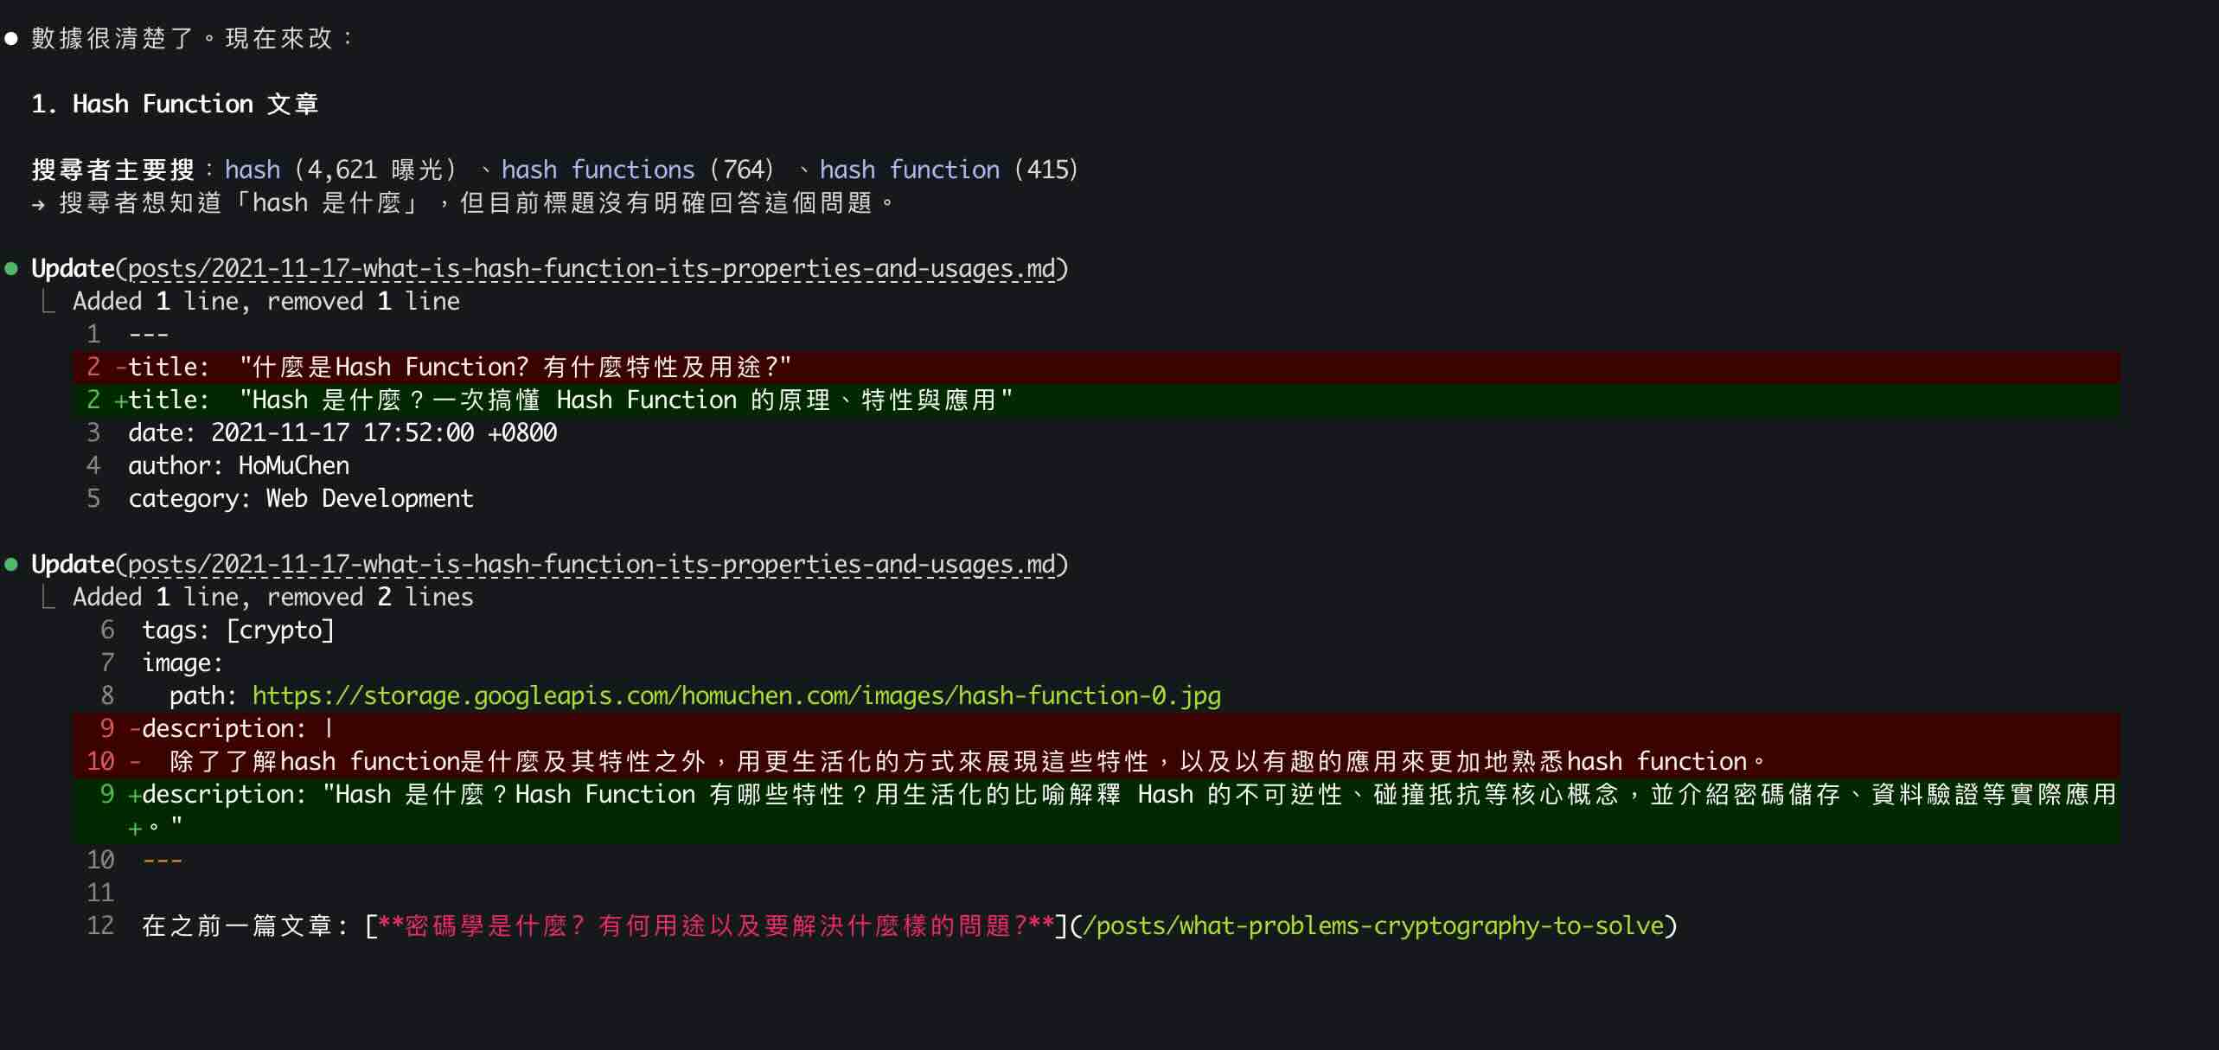Click the 'category: Web Development' line
The height and width of the screenshot is (1050, 2219).
[300, 498]
